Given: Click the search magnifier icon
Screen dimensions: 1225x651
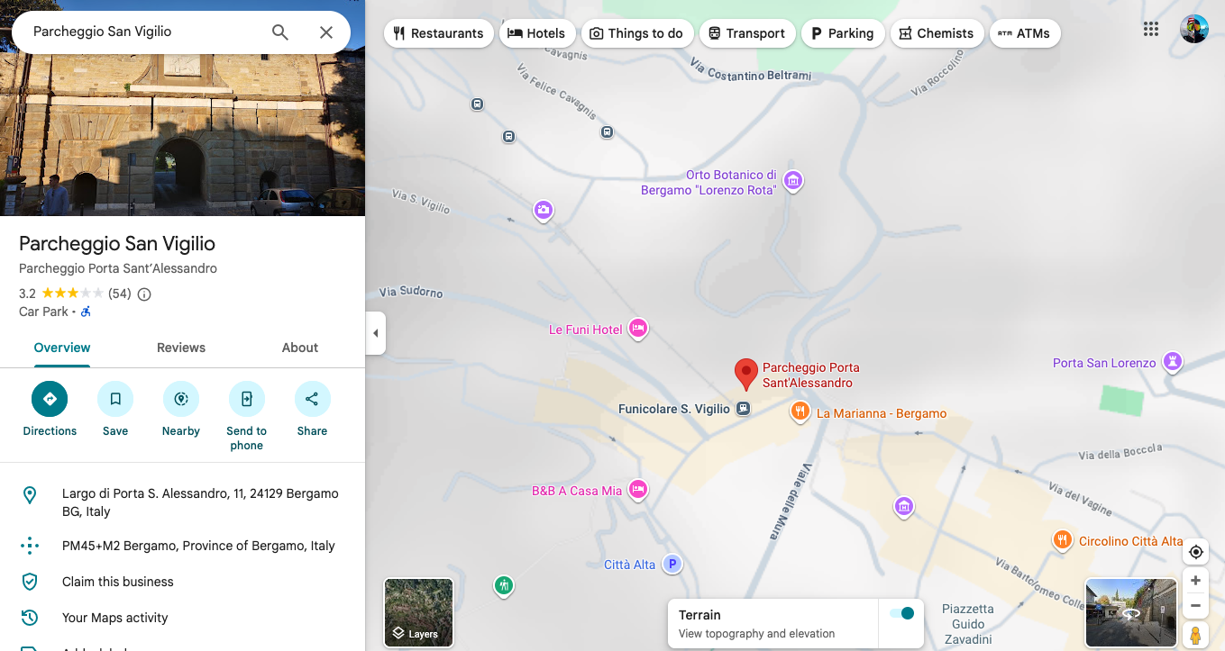Looking at the screenshot, I should tap(280, 32).
